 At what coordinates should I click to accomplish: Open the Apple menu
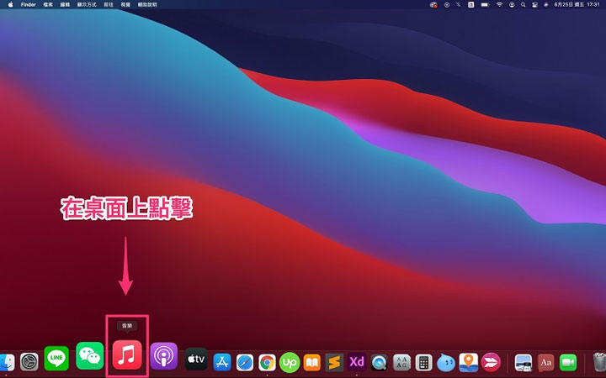tap(10, 5)
